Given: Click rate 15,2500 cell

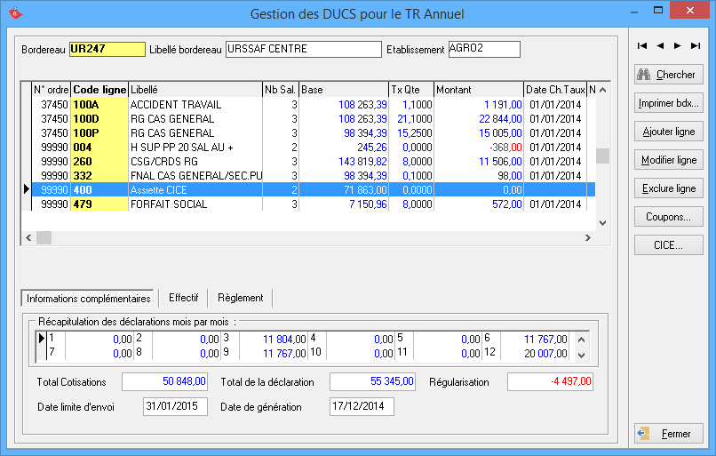Looking at the screenshot, I should click(x=411, y=133).
